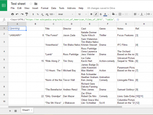This screenshot has width=153, height=115.
Task: Open the move-to-folder icon
Action: 36,4
